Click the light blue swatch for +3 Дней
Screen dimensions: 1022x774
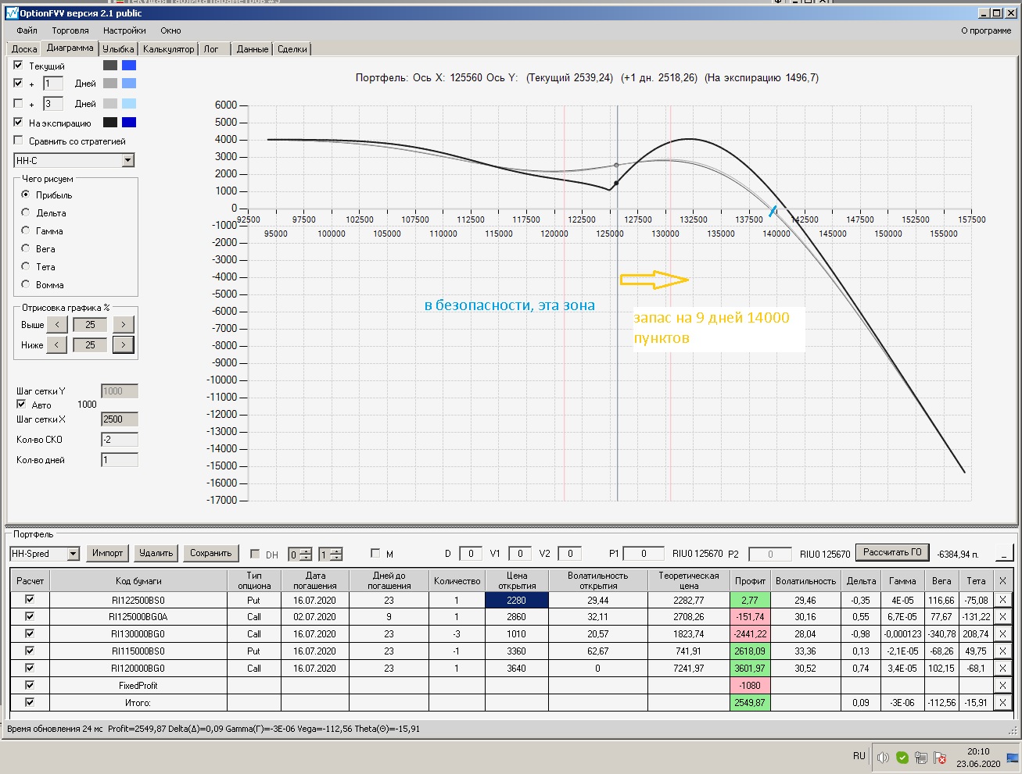(x=129, y=103)
